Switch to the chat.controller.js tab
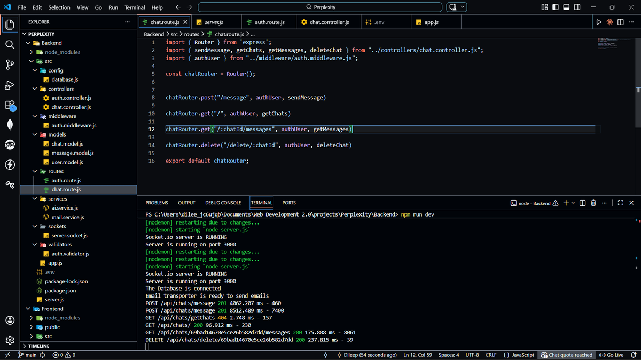The image size is (641, 360). coord(329,22)
